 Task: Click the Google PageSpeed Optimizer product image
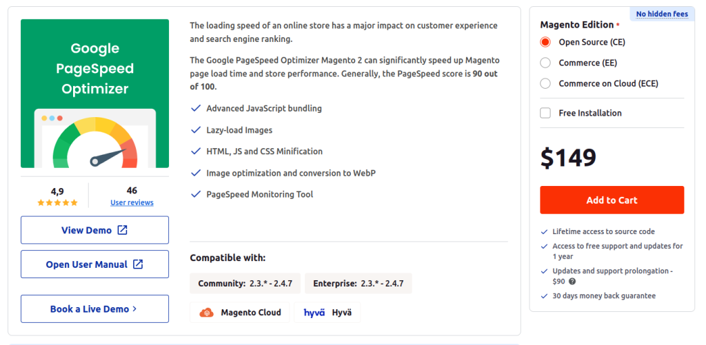95,94
